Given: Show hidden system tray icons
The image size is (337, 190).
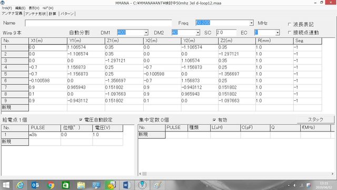Looking at the screenshot, I should (289, 185).
